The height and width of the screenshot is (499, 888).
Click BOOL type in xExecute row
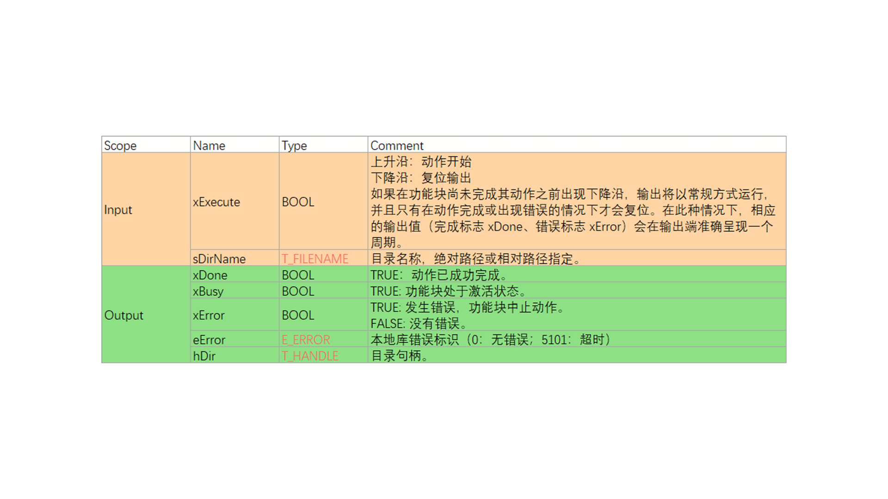[298, 202]
